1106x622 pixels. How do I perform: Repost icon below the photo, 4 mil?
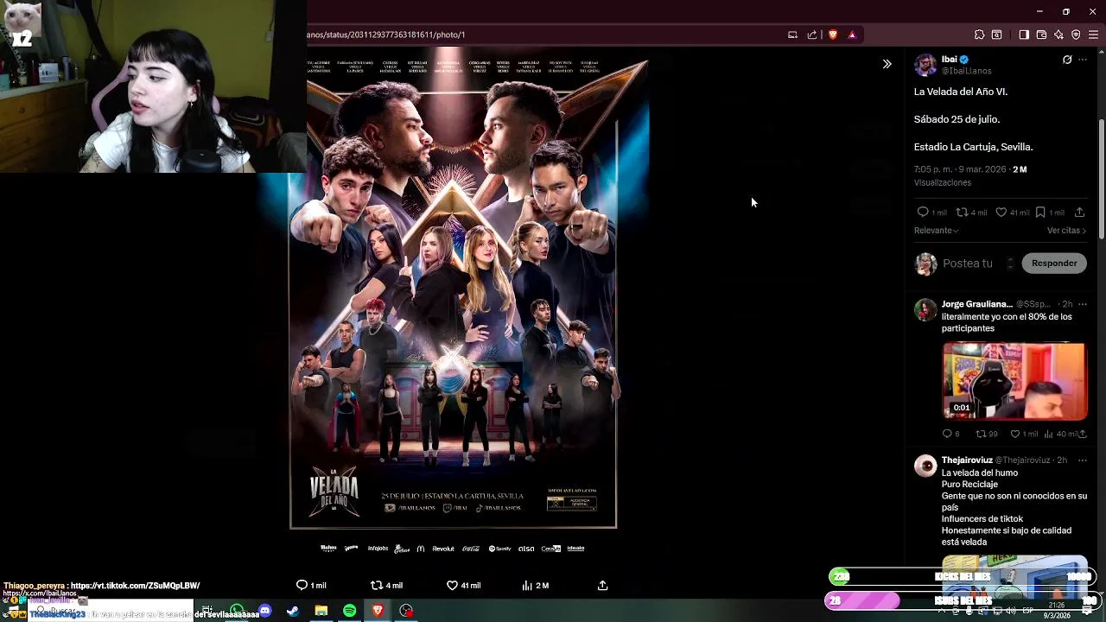[x=376, y=585]
